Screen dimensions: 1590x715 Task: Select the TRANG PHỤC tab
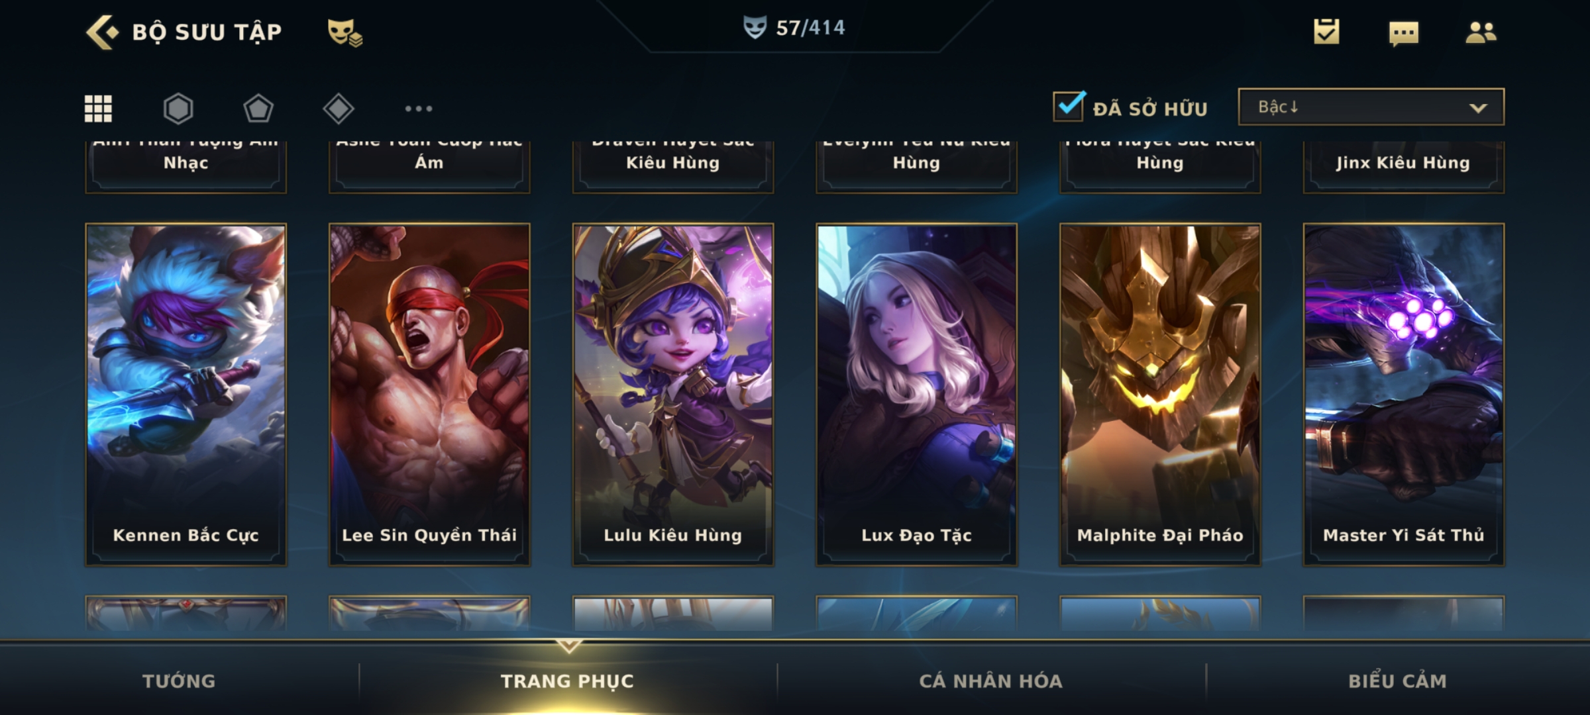click(567, 681)
